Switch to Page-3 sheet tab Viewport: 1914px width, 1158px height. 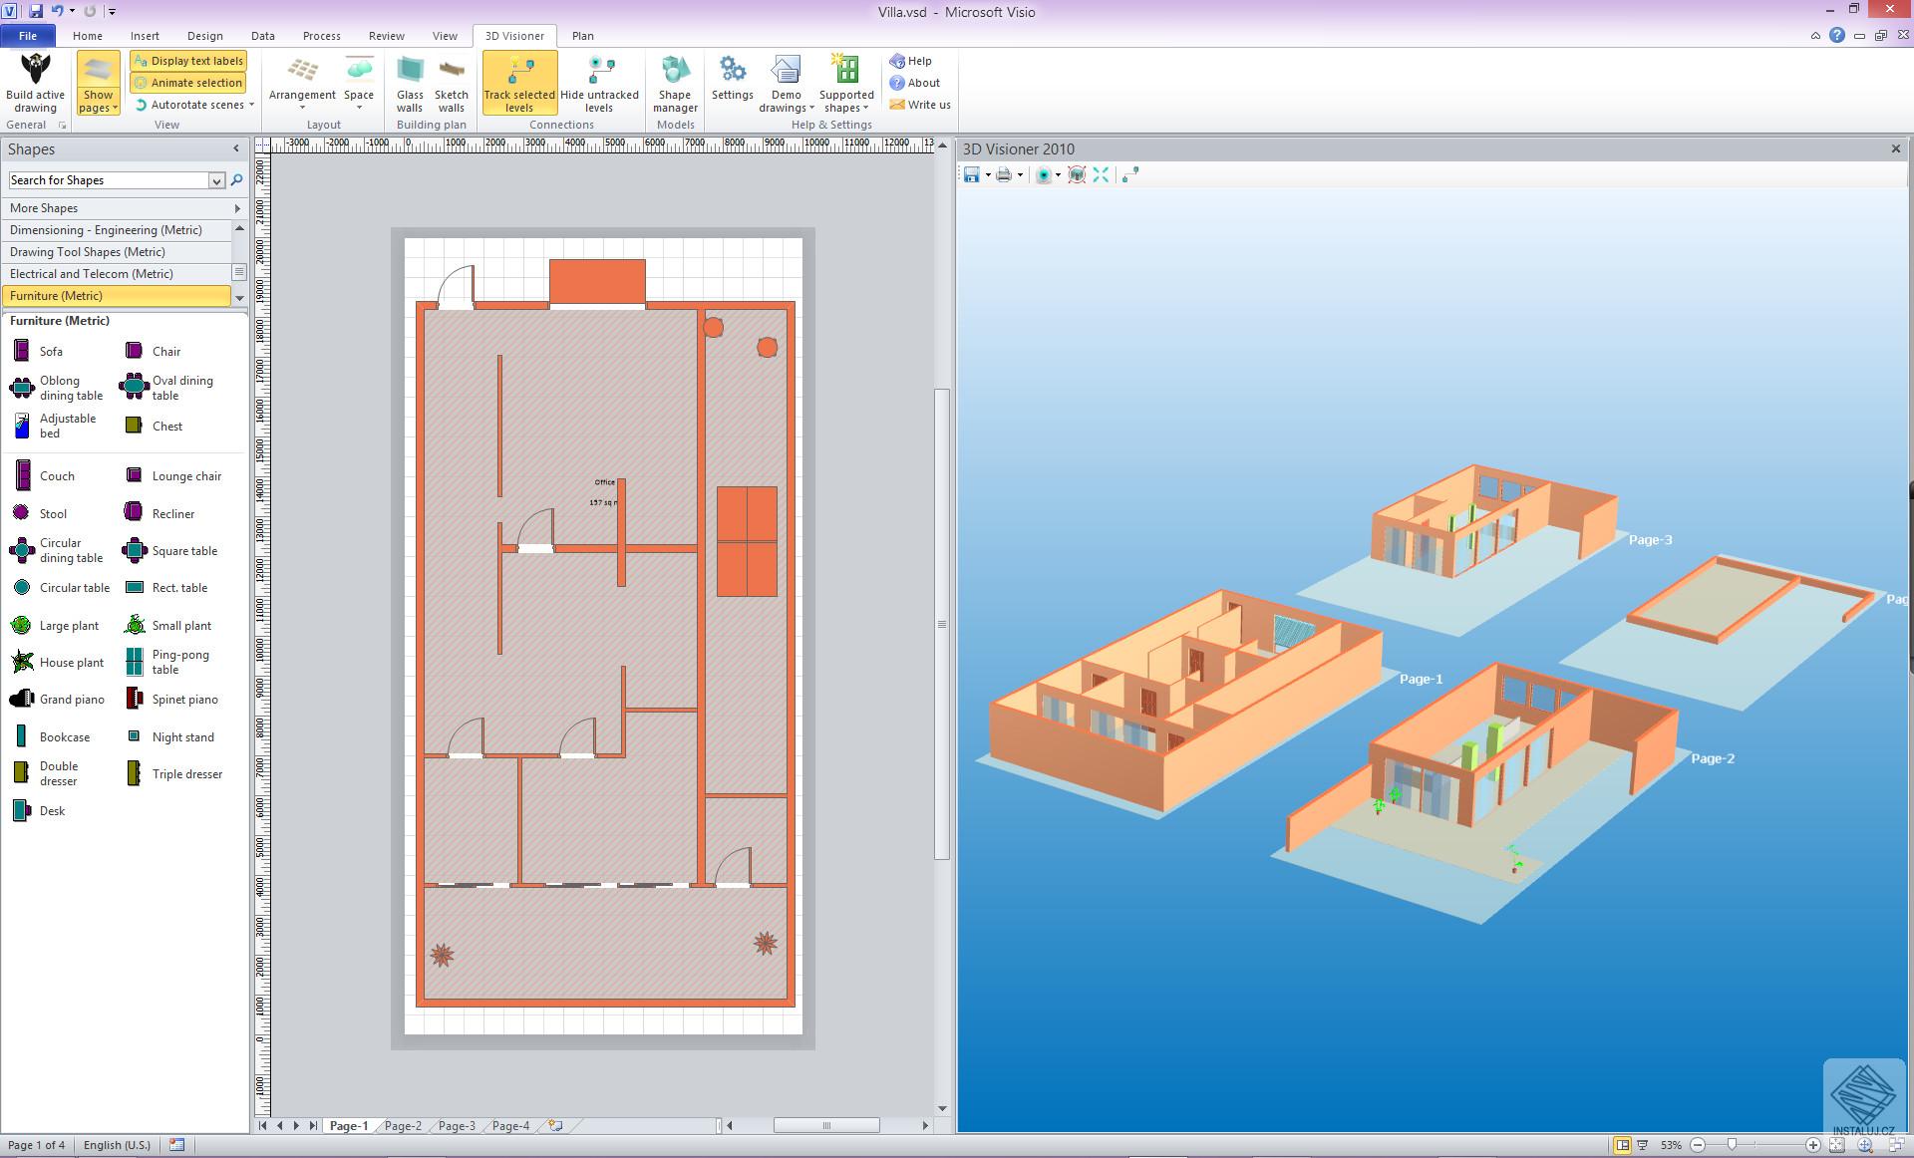[457, 1126]
